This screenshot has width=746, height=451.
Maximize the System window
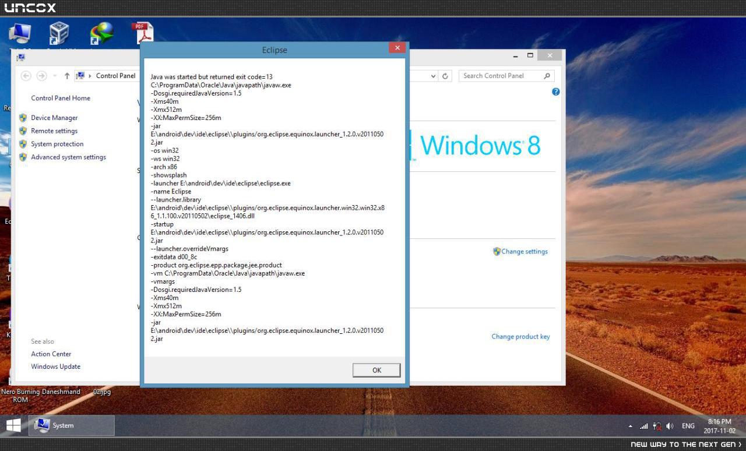(x=530, y=55)
